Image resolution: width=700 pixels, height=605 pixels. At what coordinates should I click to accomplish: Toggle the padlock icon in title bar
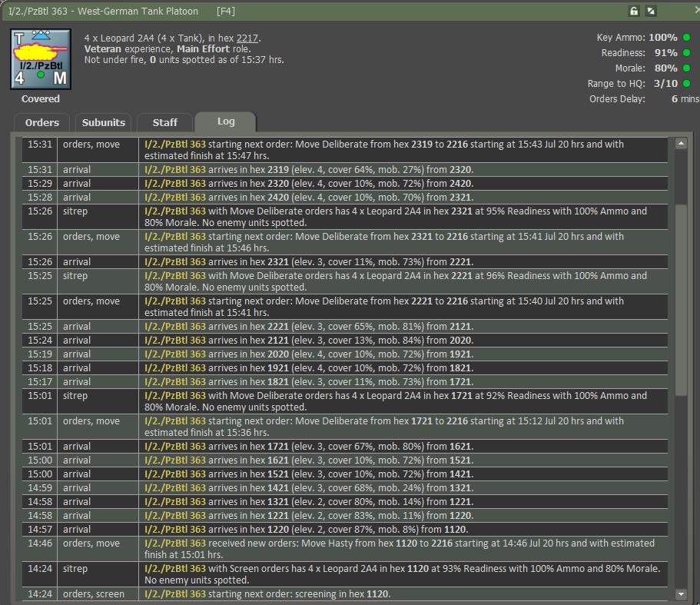633,11
